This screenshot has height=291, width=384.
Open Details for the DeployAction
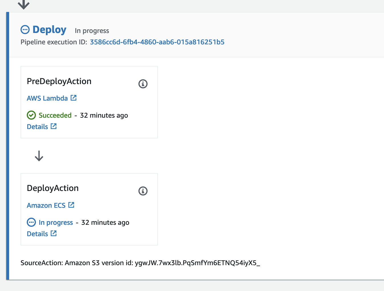point(37,234)
